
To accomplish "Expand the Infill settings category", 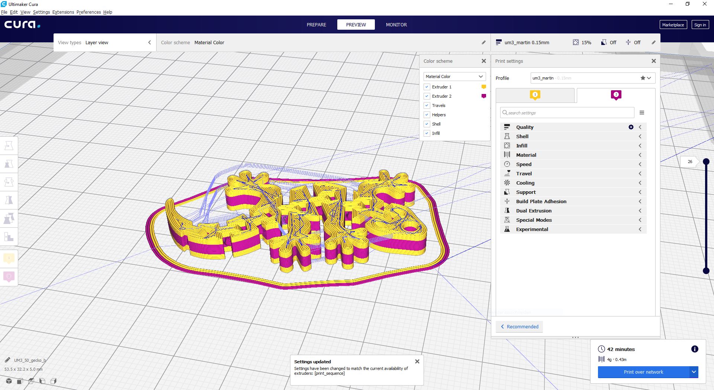I will pyautogui.click(x=573, y=146).
